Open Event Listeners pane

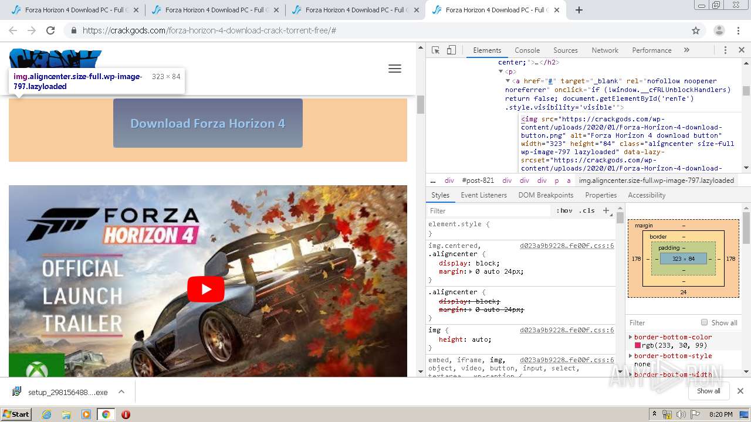pyautogui.click(x=483, y=195)
